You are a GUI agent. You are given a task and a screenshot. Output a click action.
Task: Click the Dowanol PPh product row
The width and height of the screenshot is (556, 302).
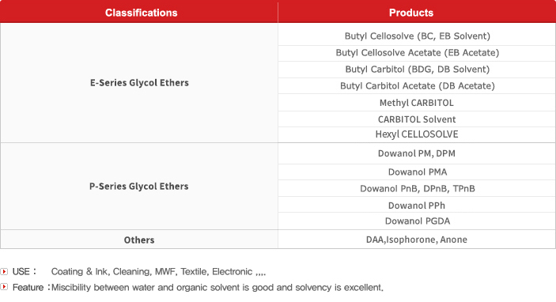pyautogui.click(x=417, y=205)
